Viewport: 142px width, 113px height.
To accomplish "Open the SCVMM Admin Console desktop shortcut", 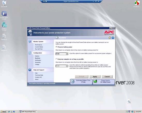I will point(4,15).
